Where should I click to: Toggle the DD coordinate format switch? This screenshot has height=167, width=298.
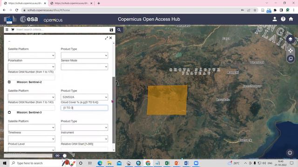tap(61, 156)
